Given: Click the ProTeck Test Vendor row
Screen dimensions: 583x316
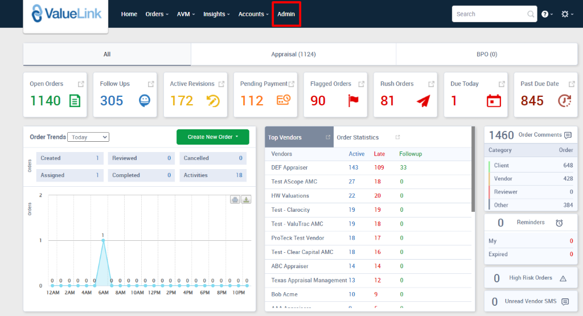Looking at the screenshot, I should (x=368, y=238).
